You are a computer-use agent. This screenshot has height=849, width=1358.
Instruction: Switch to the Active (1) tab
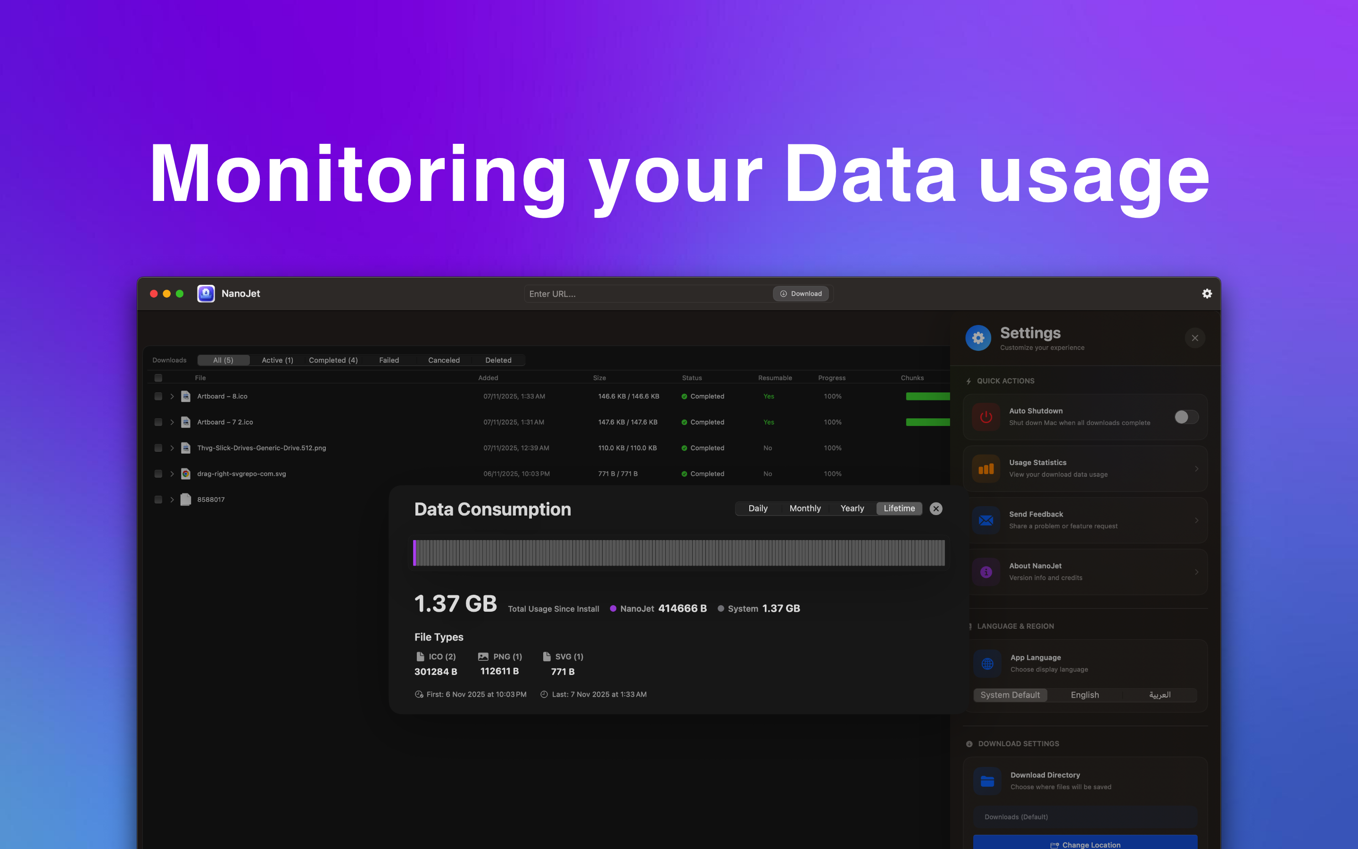click(277, 360)
